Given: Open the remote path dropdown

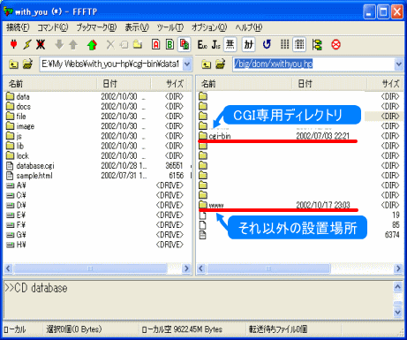Looking at the screenshot, I should 398,64.
